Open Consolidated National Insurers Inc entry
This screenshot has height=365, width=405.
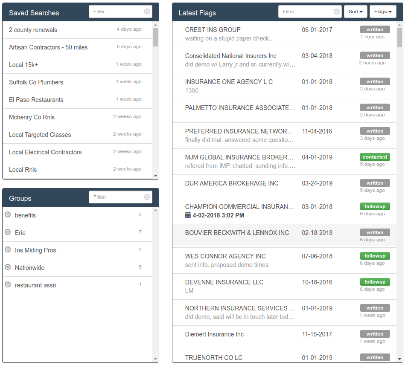pyautogui.click(x=284, y=60)
